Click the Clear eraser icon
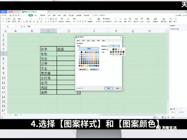 [x=41, y=22]
